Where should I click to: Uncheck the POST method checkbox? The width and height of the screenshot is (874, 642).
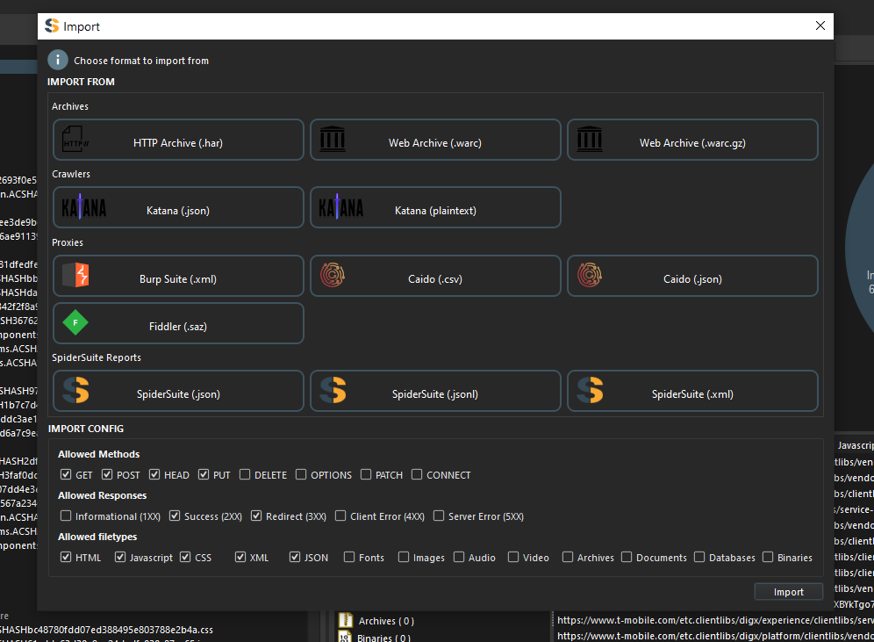tap(107, 474)
